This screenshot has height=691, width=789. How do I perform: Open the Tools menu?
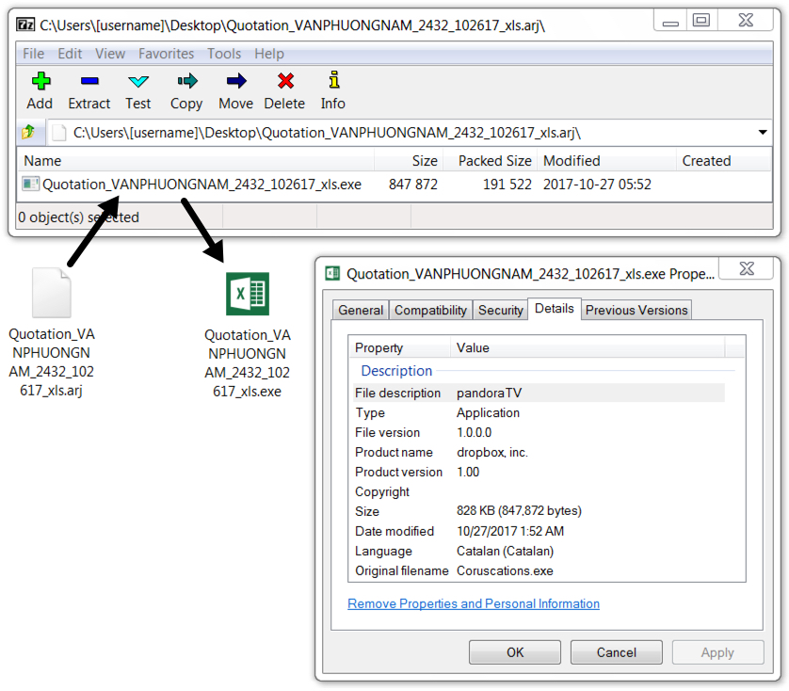coord(224,54)
